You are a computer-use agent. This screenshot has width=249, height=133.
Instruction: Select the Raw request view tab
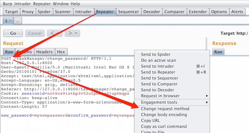pyautogui.click(x=9, y=52)
